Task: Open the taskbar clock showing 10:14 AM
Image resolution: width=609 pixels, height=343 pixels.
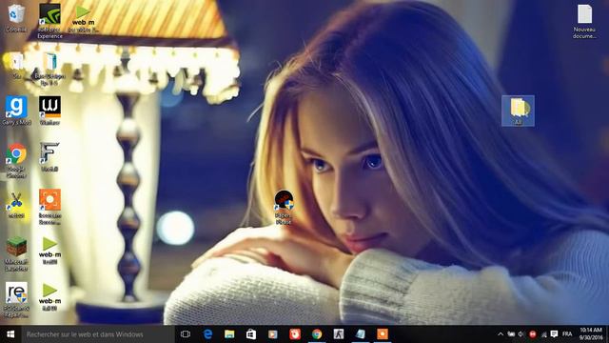Action: (591, 334)
